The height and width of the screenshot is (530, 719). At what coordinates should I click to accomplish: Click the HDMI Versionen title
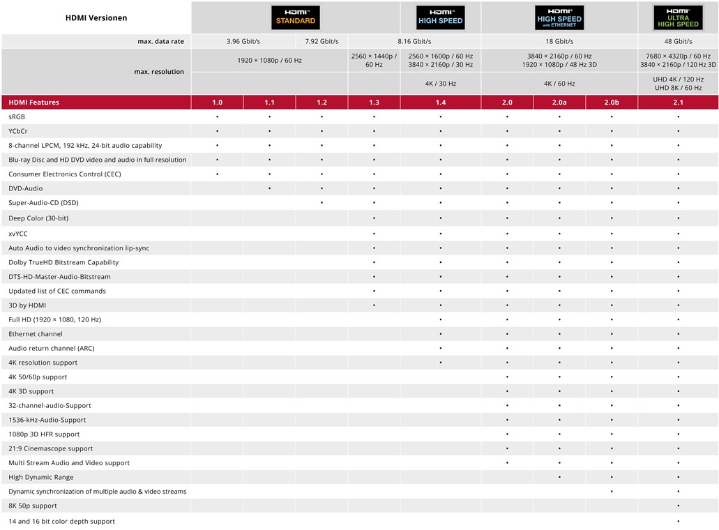(96, 18)
